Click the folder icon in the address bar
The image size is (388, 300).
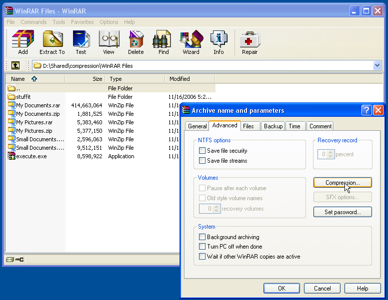point(37,65)
